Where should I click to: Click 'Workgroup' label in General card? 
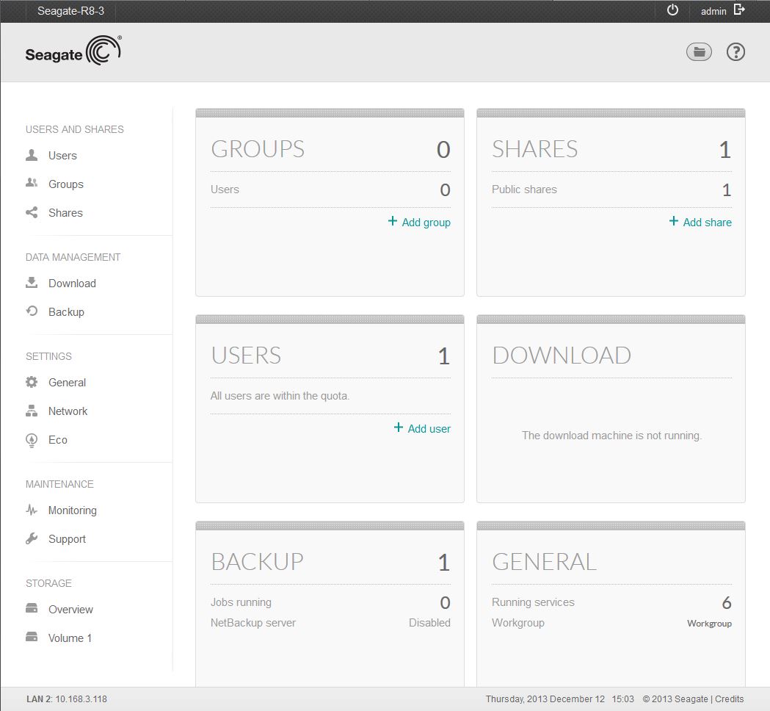coord(518,623)
